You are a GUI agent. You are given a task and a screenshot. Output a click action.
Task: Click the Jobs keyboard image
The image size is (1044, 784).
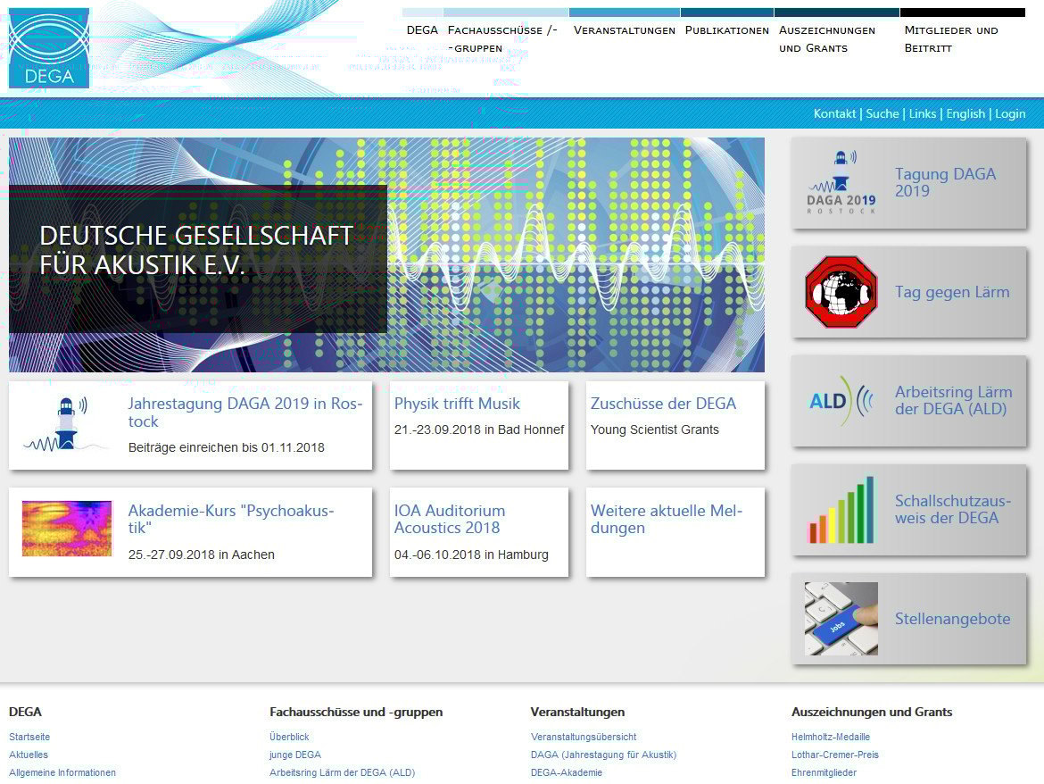841,619
